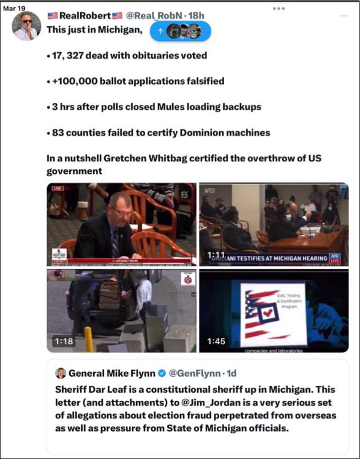
Task: Click the RealRobert display name
Action: [x=85, y=15]
